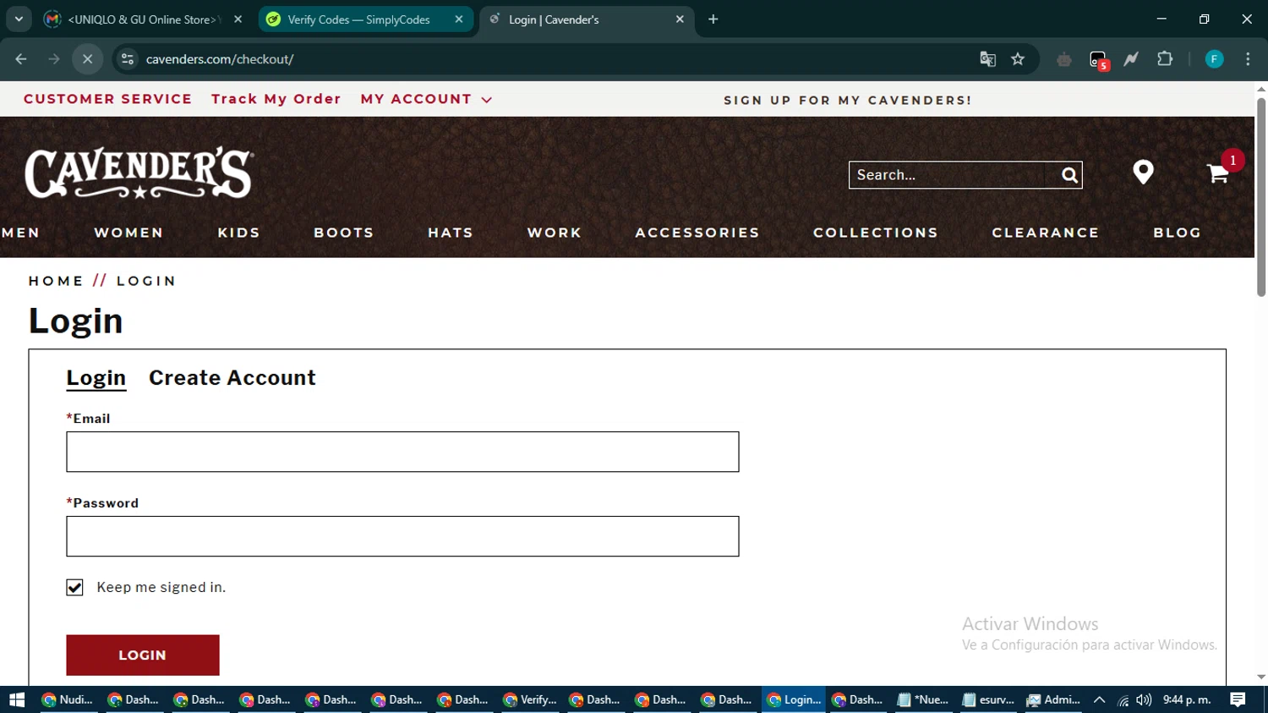The image size is (1268, 713).
Task: Open the BLOG menu
Action: point(1178,233)
